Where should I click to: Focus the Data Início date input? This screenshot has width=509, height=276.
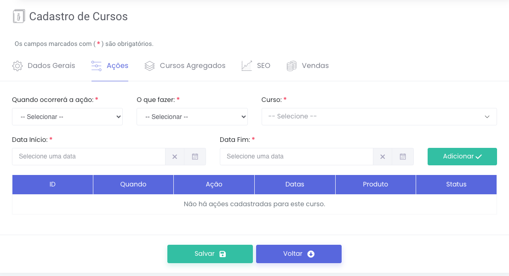click(89, 157)
